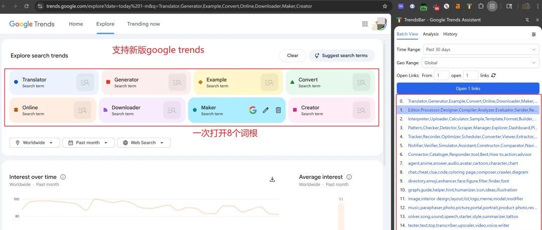Edit the Maker search term pencil

point(265,110)
